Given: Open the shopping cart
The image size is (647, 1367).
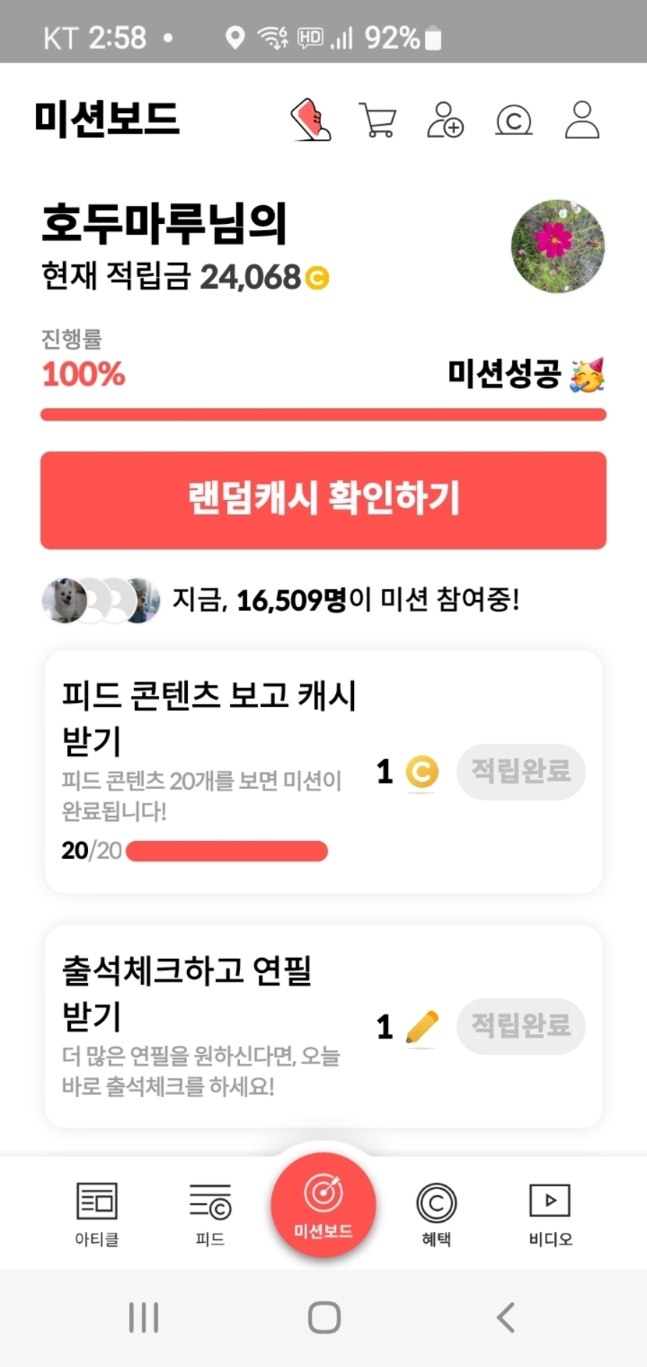Looking at the screenshot, I should [378, 120].
